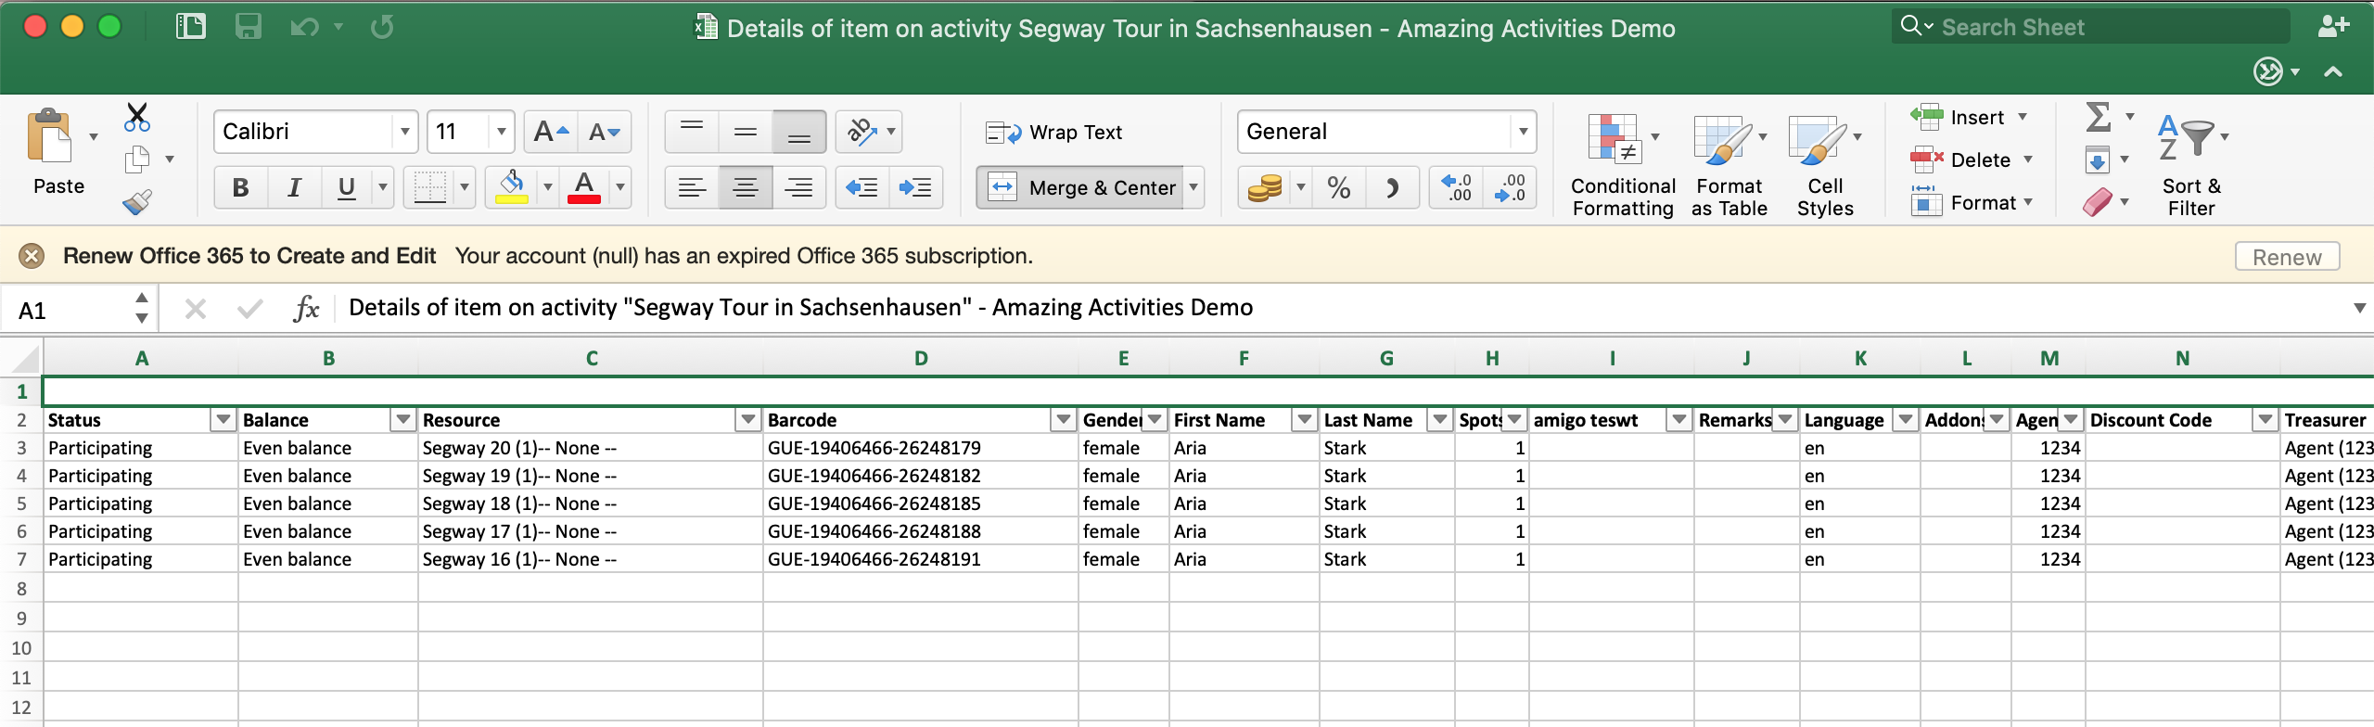
Task: Increase indent icon
Action: [916, 187]
